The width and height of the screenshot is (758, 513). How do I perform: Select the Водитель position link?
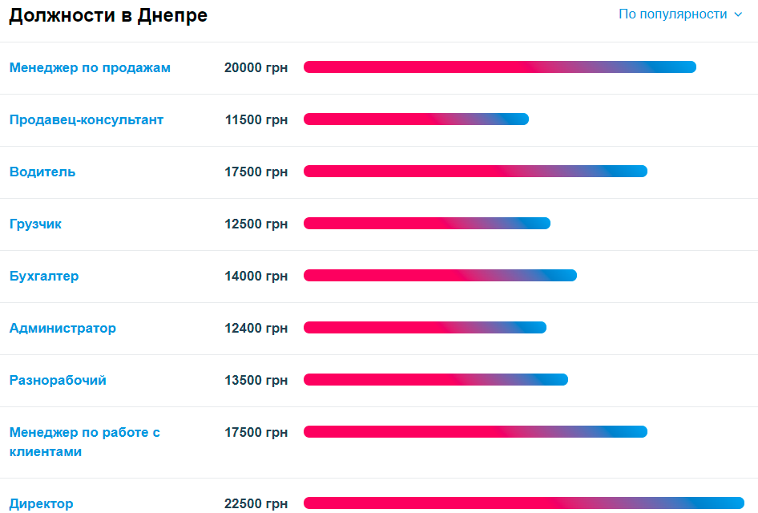pos(42,172)
